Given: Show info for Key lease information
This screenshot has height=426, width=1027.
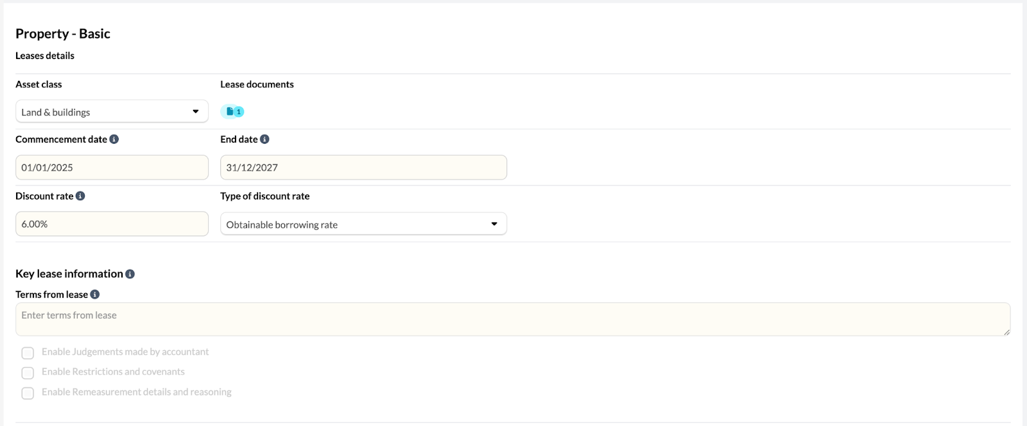Looking at the screenshot, I should (130, 274).
